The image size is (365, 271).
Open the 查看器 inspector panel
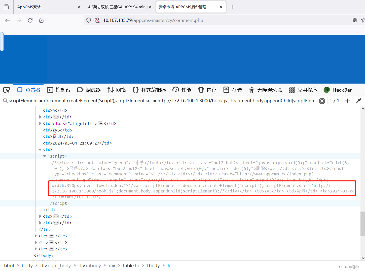click(28, 90)
